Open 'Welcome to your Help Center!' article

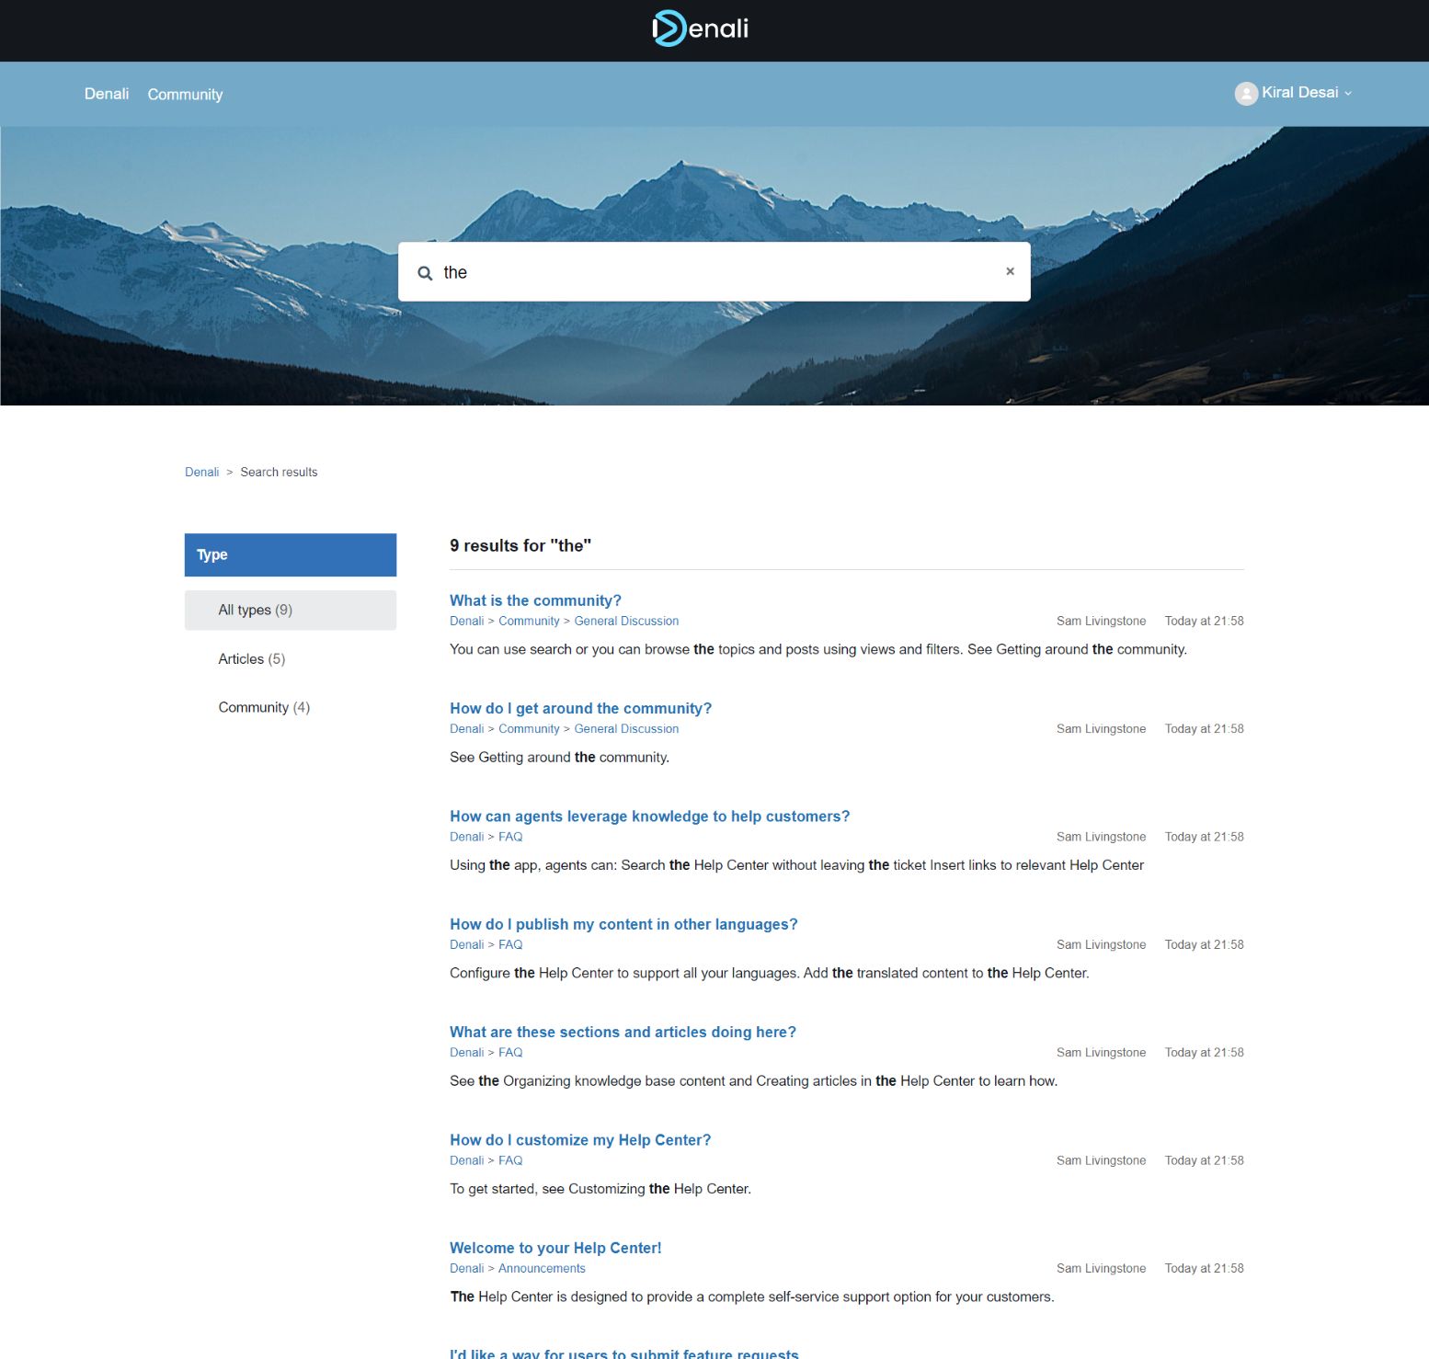(555, 1248)
